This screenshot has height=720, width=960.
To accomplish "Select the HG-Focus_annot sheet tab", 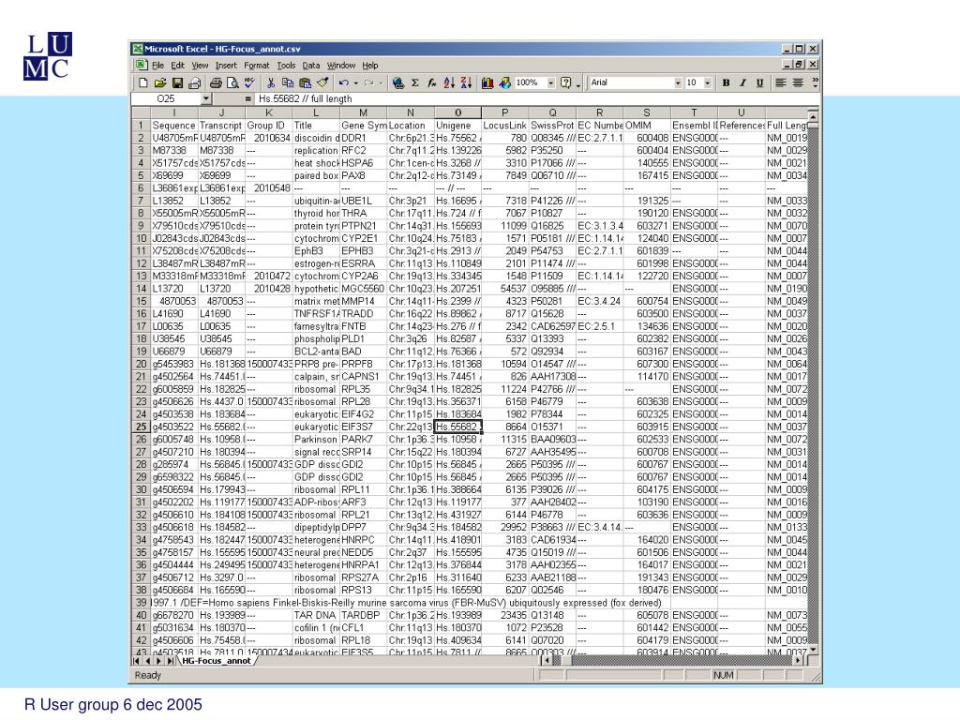I will click(217, 661).
